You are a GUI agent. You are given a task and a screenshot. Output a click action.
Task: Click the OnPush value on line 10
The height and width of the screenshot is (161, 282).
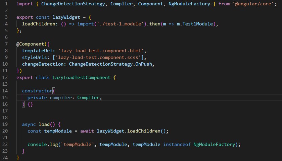pyautogui.click(x=144, y=64)
